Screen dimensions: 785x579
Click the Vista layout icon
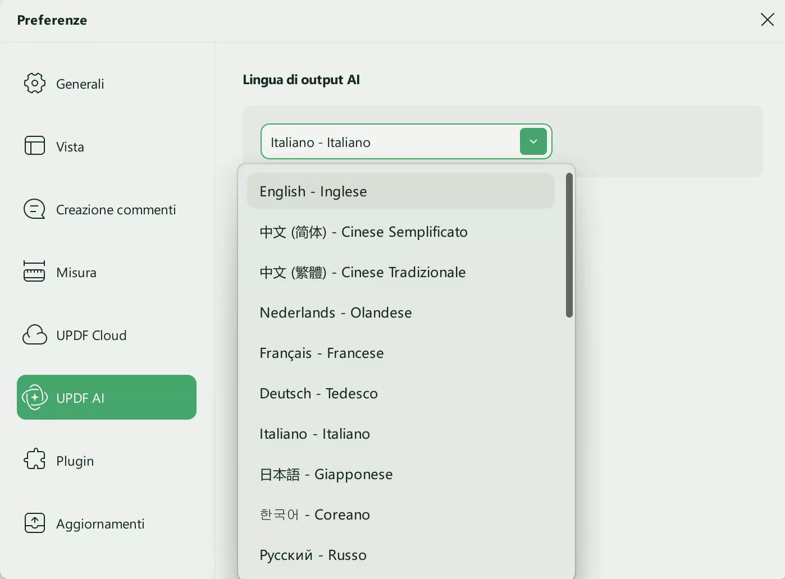point(35,145)
